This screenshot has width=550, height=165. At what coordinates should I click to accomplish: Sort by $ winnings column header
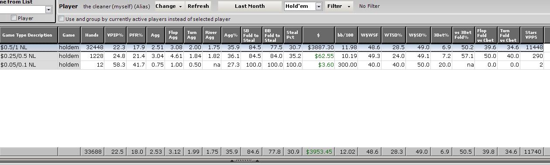(319, 35)
